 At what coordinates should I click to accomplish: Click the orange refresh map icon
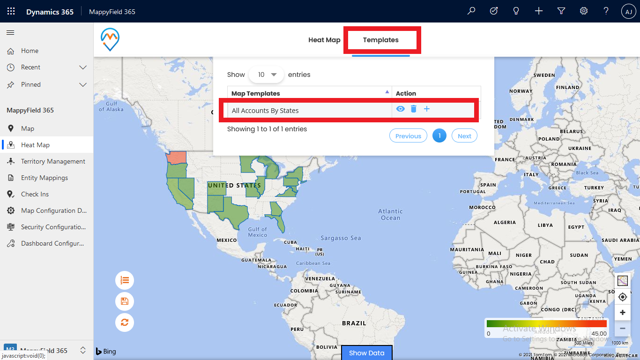coord(125,322)
